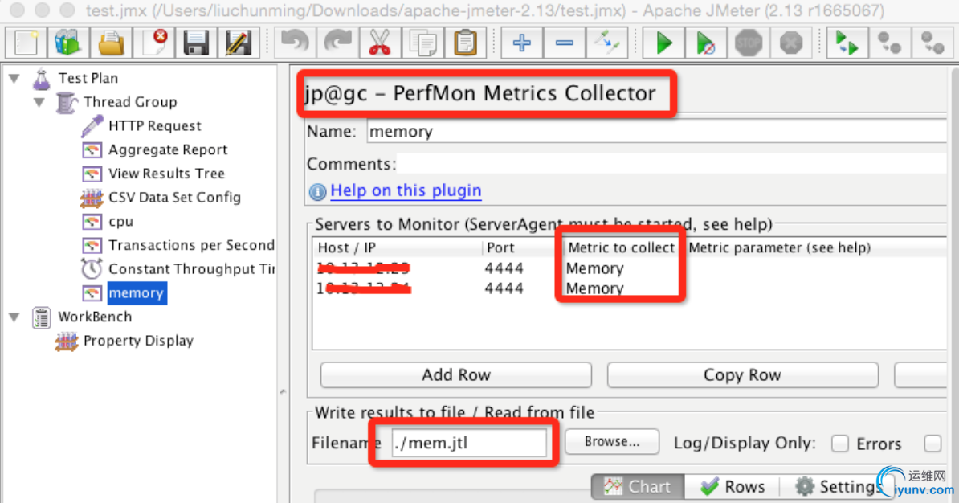
Task: Collapse all tree nodes with the minus icon
Action: pos(565,43)
